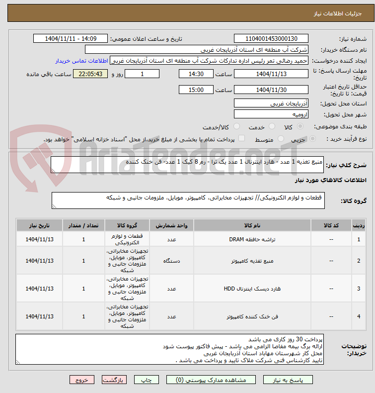Click the resize grip of the buyer notes box
This screenshot has height=393, width=375.
[x=18, y=362]
